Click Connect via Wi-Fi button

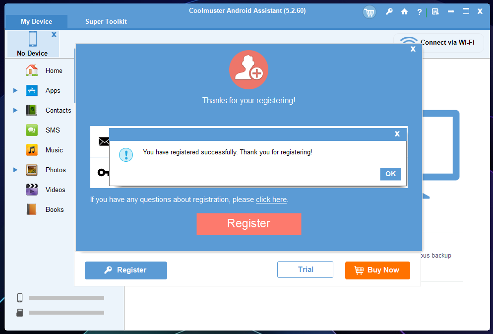pos(438,43)
